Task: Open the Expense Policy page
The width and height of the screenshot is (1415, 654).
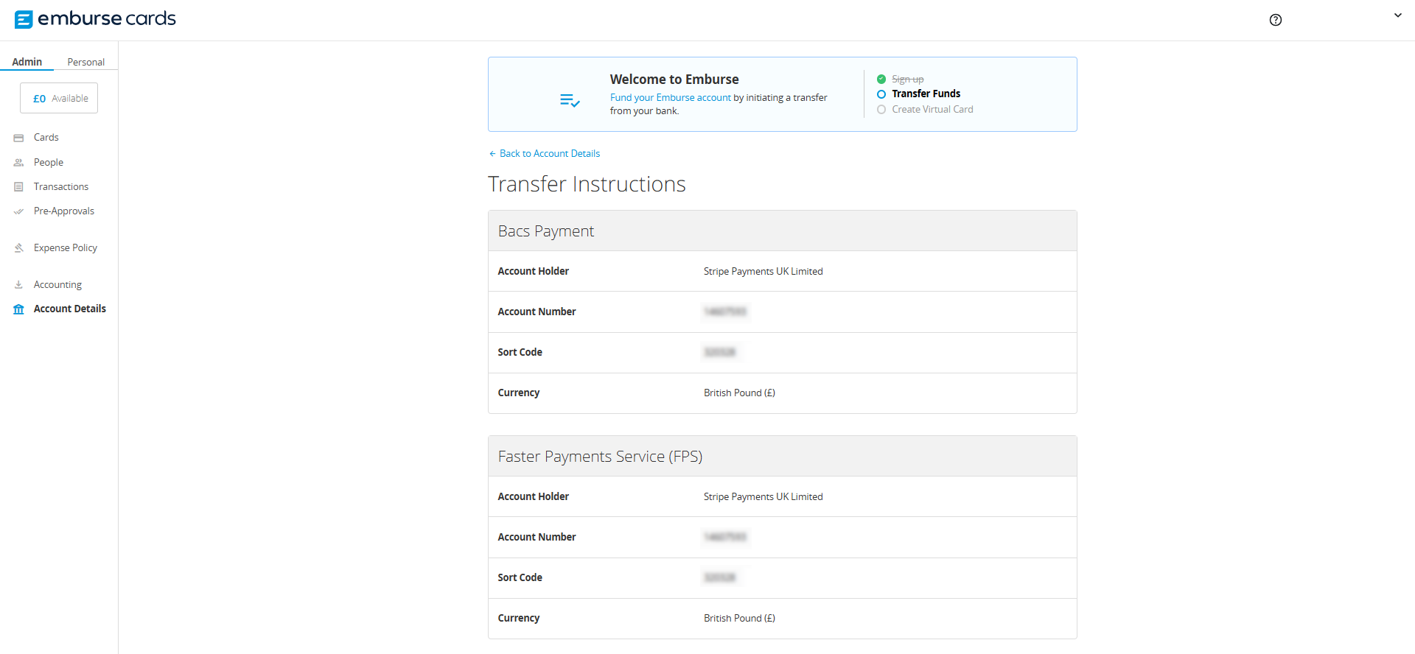Action: (66, 247)
